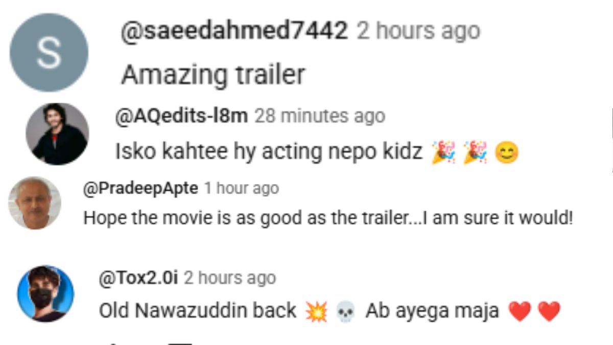Viewport: 613px width, 345px height.
Task: Click PradeepApte's profile photo
Action: (x=35, y=203)
